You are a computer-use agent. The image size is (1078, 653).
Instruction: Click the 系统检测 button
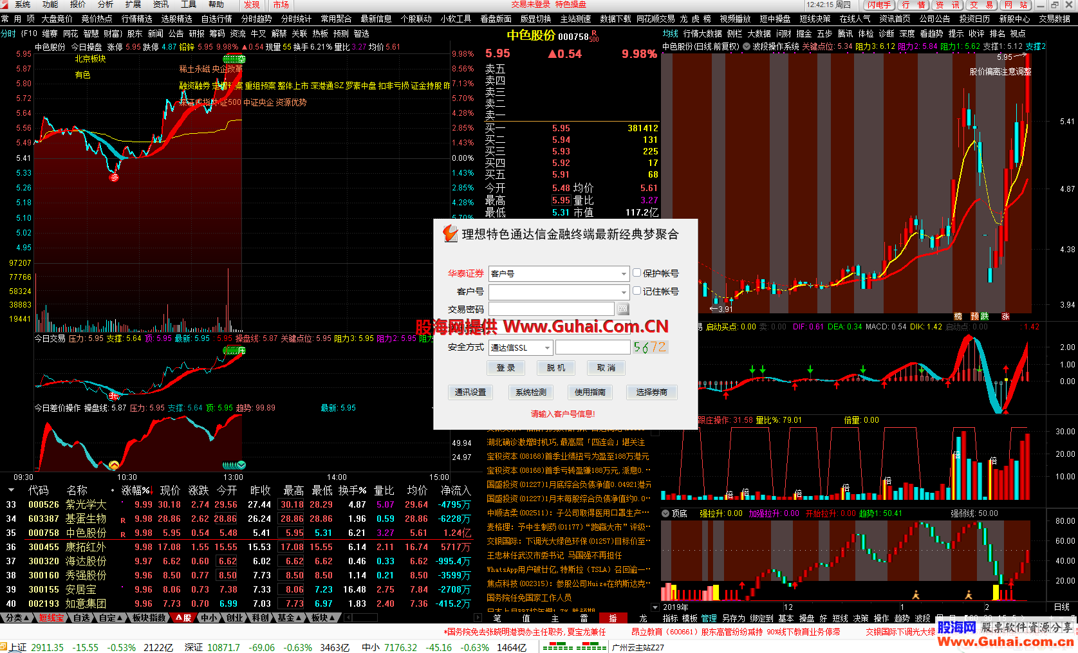point(531,392)
